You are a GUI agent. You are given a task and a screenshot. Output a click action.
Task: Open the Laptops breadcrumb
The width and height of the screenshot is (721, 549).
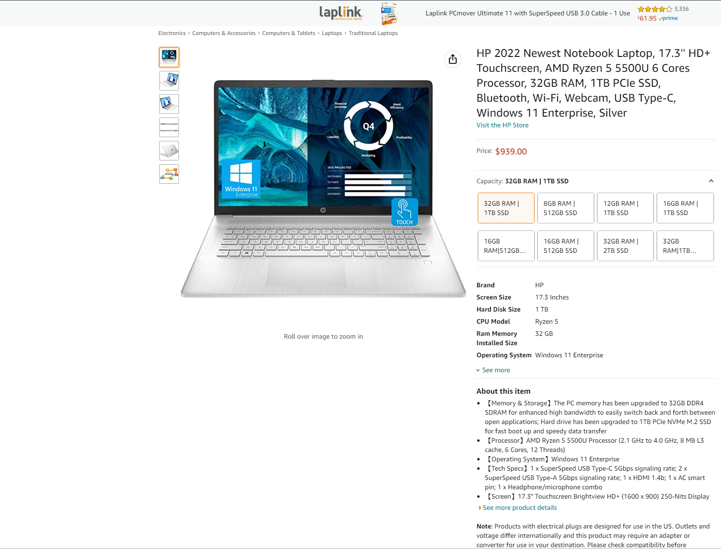tap(332, 33)
